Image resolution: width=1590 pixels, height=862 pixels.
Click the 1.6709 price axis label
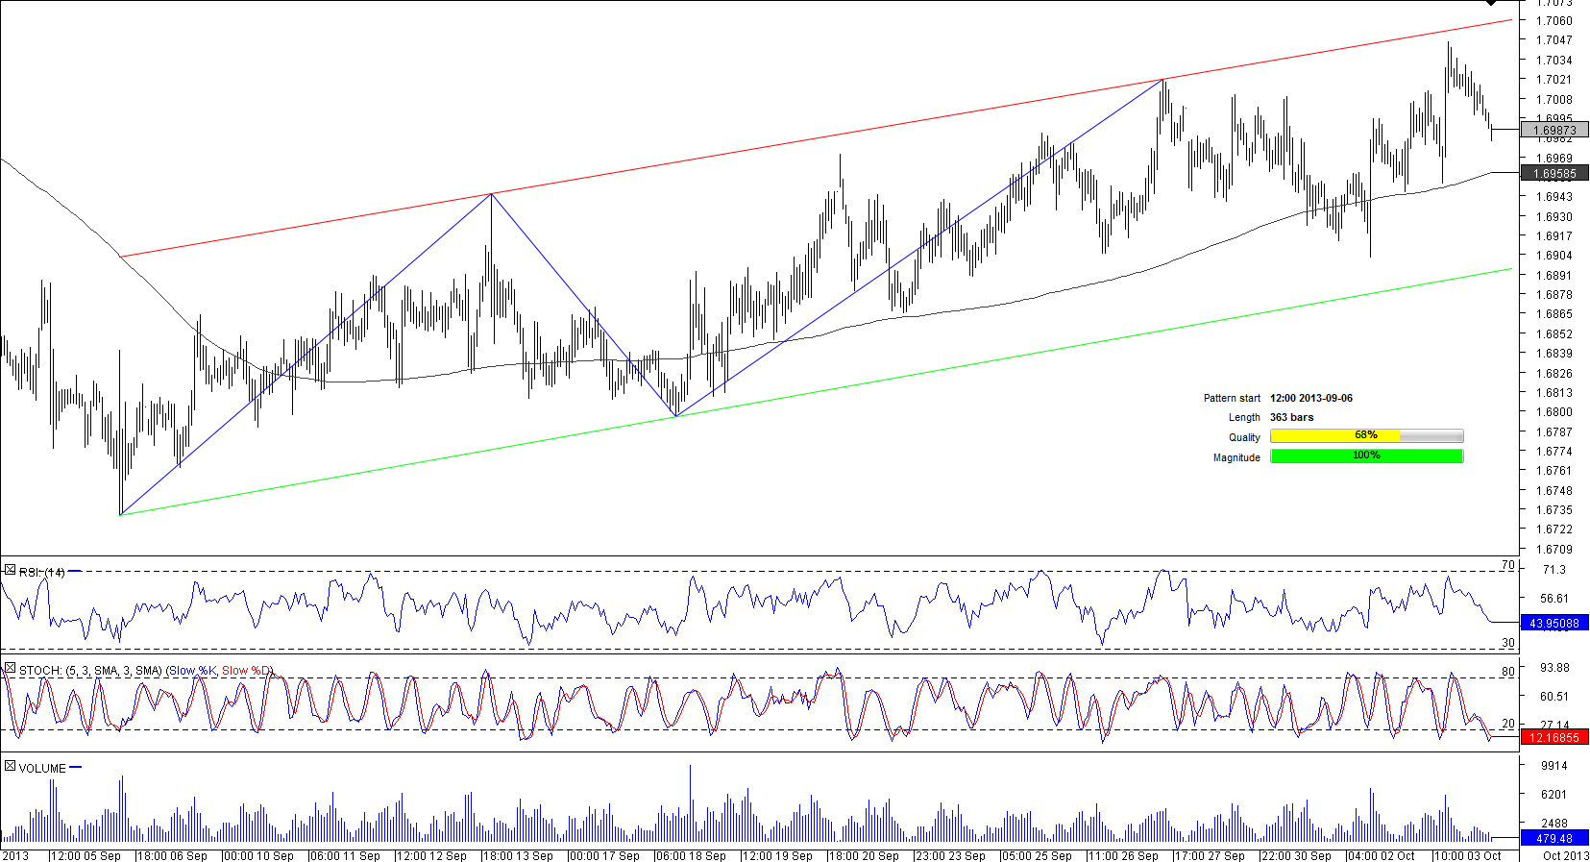coord(1554,550)
